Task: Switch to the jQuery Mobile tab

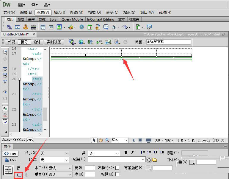Action: (x=72, y=19)
